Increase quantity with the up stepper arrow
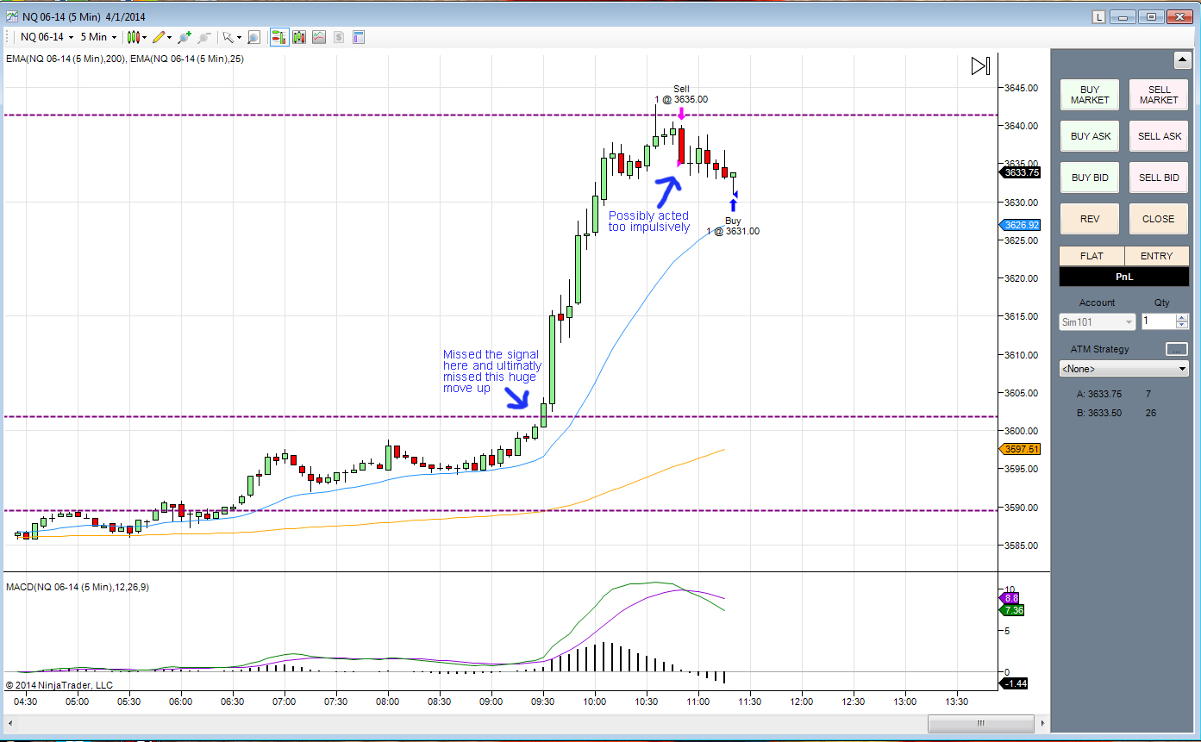The image size is (1201, 742). 1182,317
